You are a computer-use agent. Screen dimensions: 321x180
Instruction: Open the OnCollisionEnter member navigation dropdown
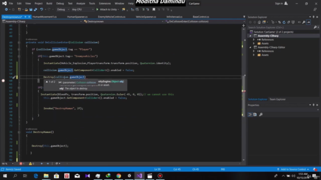205,21
